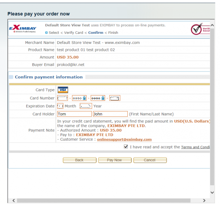Click the expiration Month field

(x=60, y=106)
